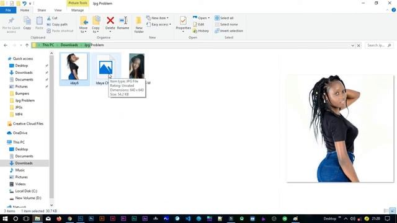397x223 pixels.
Task: Click the Back navigation arrow
Action: pyautogui.click(x=6, y=45)
